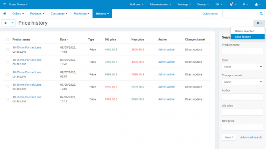Choose Delete selected from the gear menu
Viewport: 266px width, 149px height.
(247, 31)
